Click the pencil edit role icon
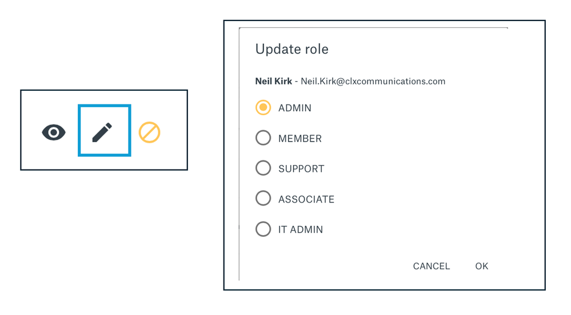 (102, 133)
